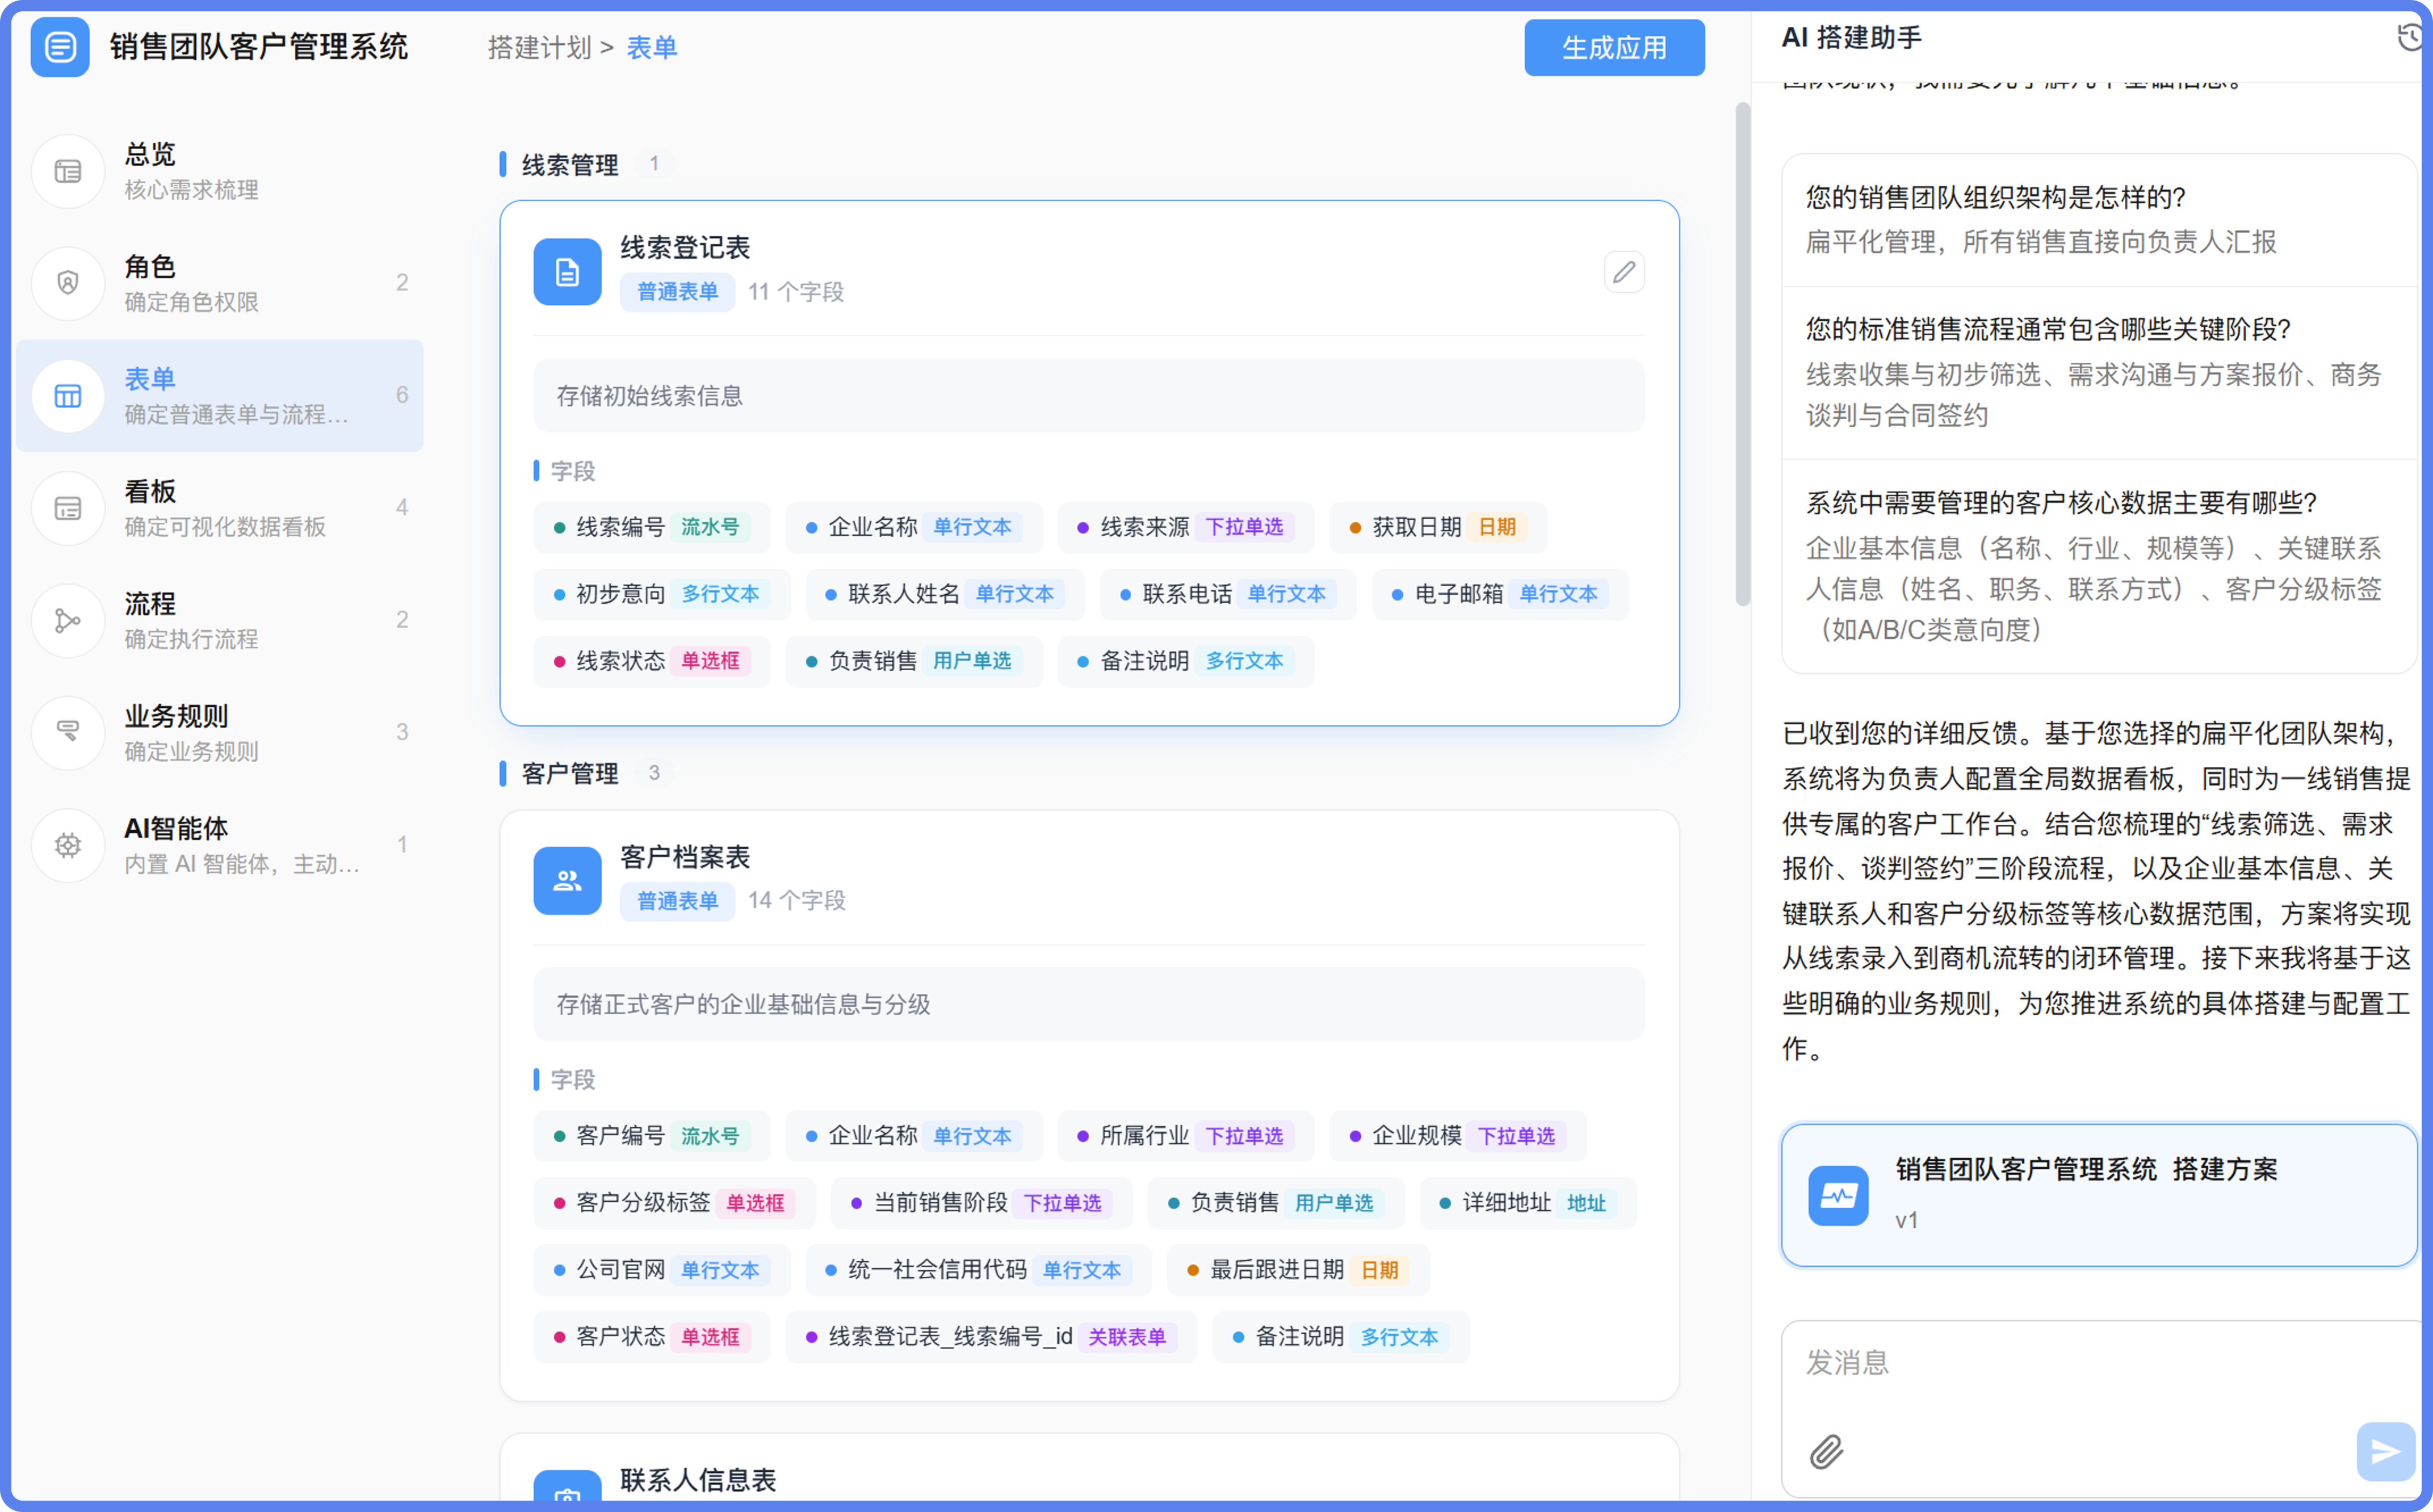2433x1512 pixels.
Task: Open the 总览 核心需求梳理 section
Action: tap(220, 171)
